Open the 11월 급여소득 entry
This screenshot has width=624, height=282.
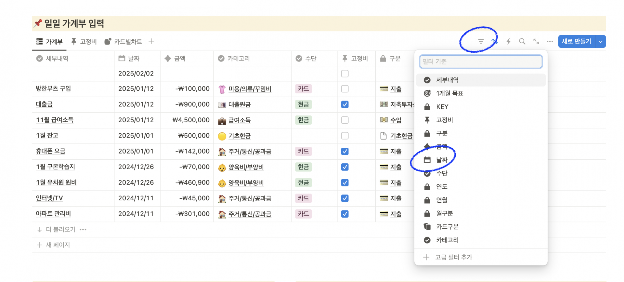click(55, 120)
